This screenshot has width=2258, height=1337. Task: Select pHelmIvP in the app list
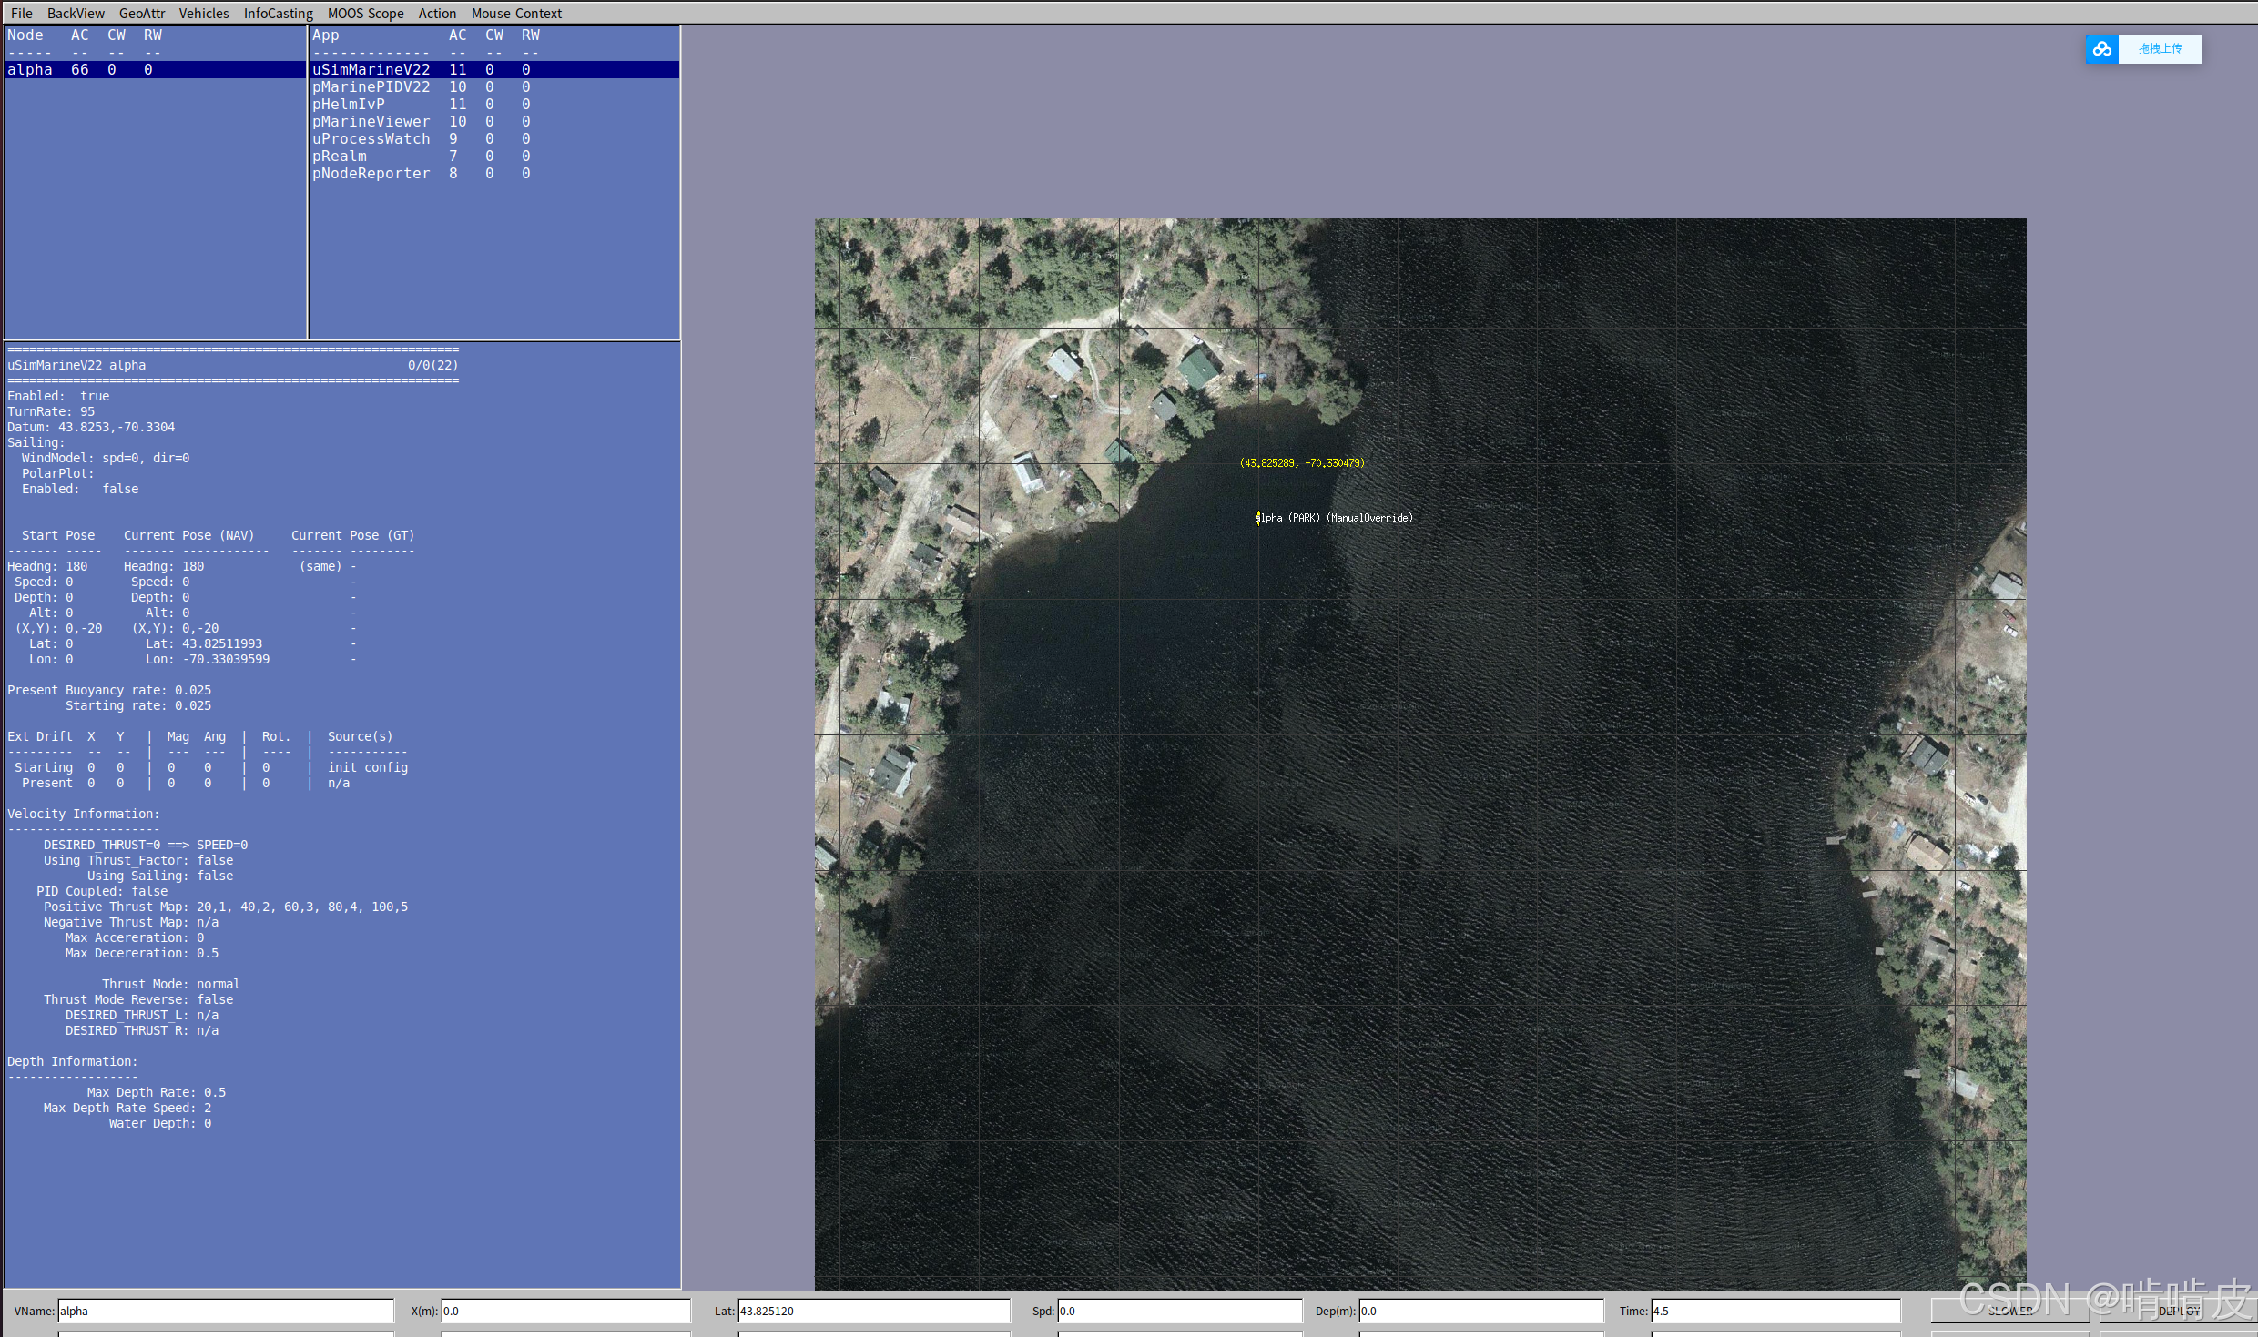348,105
